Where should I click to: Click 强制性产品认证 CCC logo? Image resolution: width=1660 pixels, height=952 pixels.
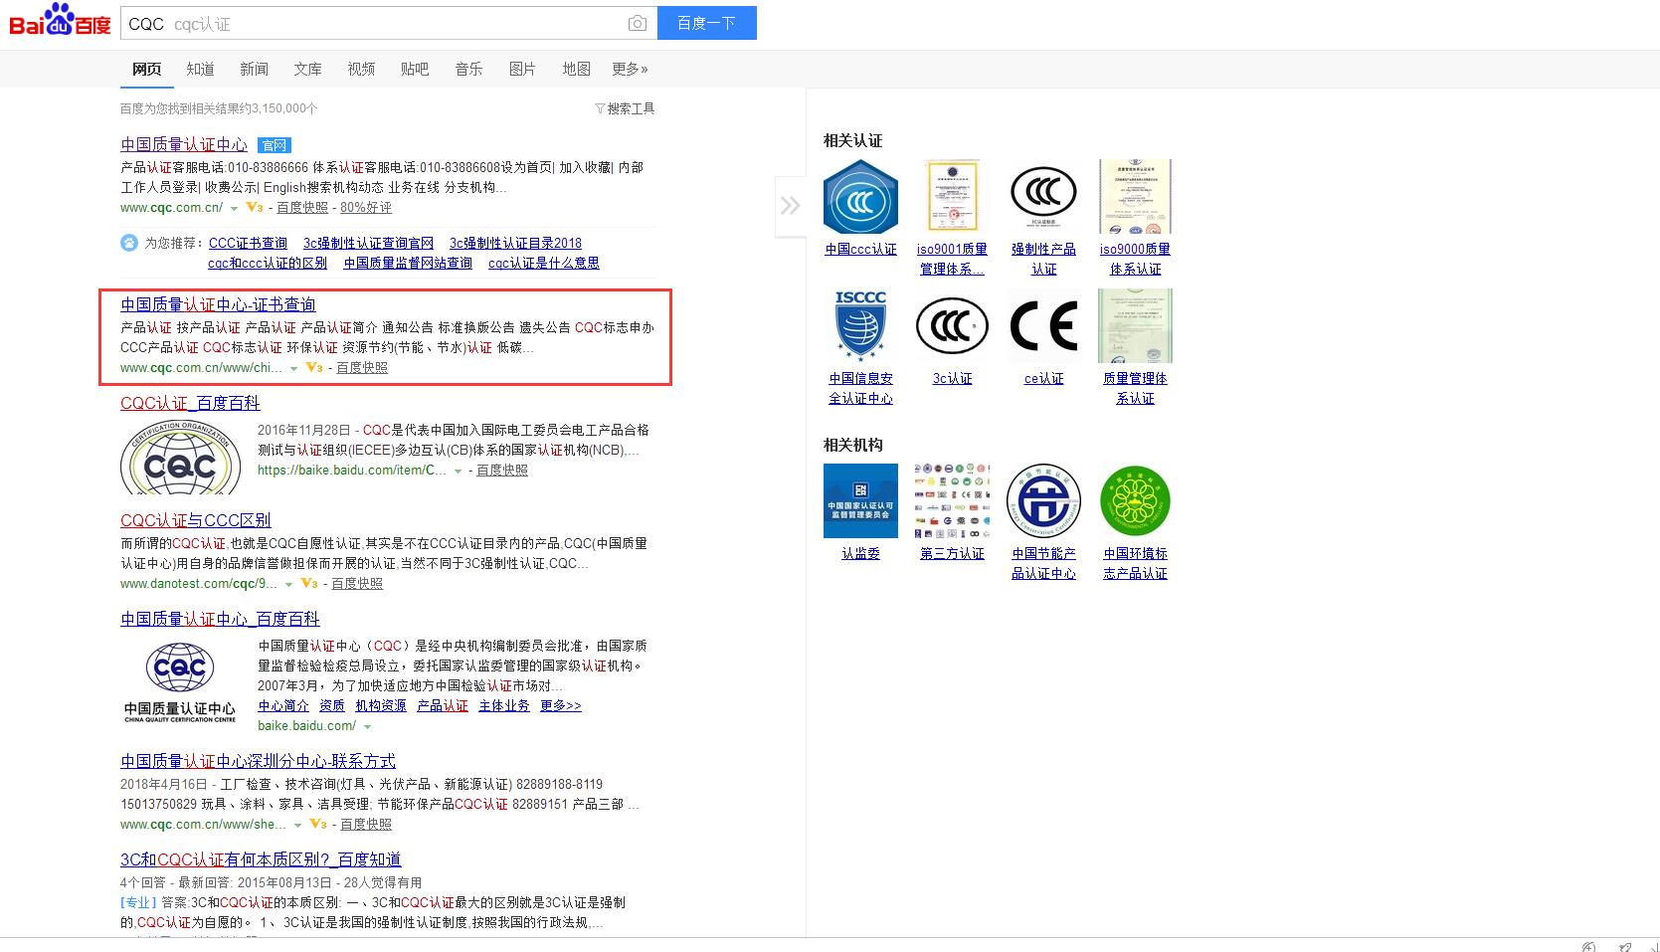click(x=1043, y=197)
